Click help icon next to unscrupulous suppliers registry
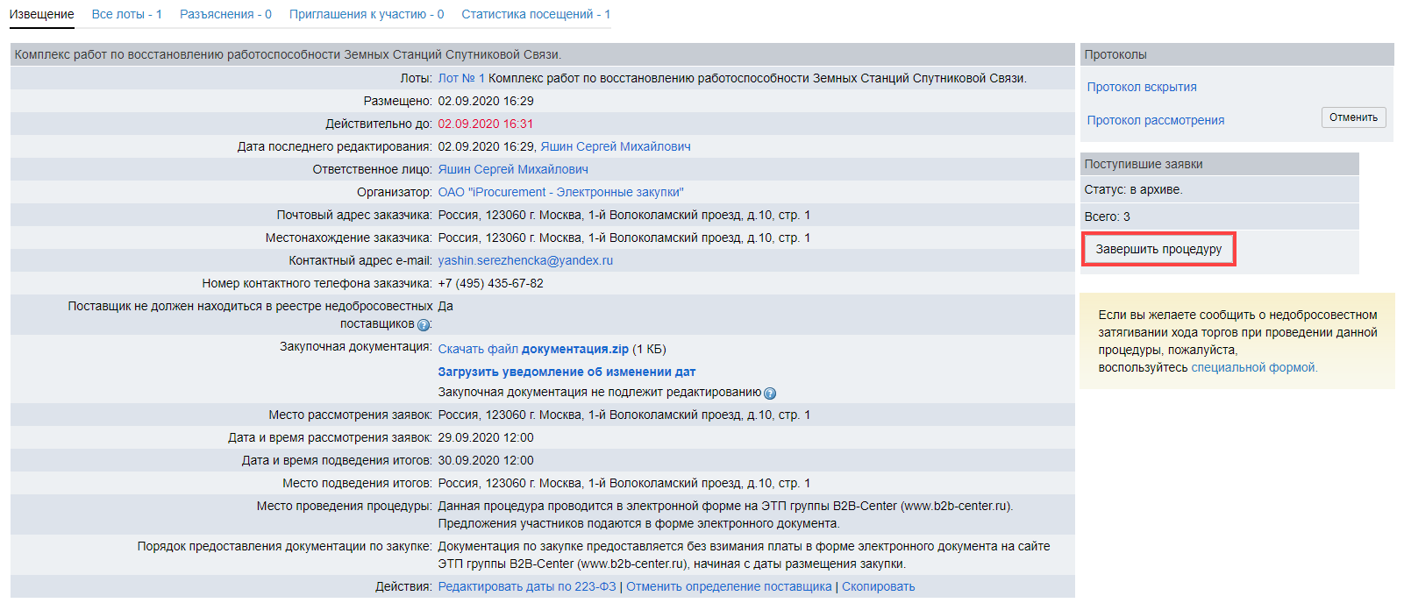Screen dimensions: 1404x610 click(424, 325)
